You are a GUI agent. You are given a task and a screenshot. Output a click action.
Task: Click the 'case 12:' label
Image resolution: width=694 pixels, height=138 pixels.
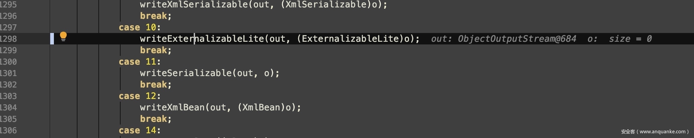(x=139, y=96)
